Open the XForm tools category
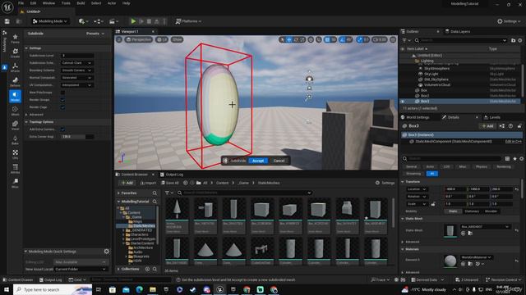526x295 pixels. (x=15, y=67)
